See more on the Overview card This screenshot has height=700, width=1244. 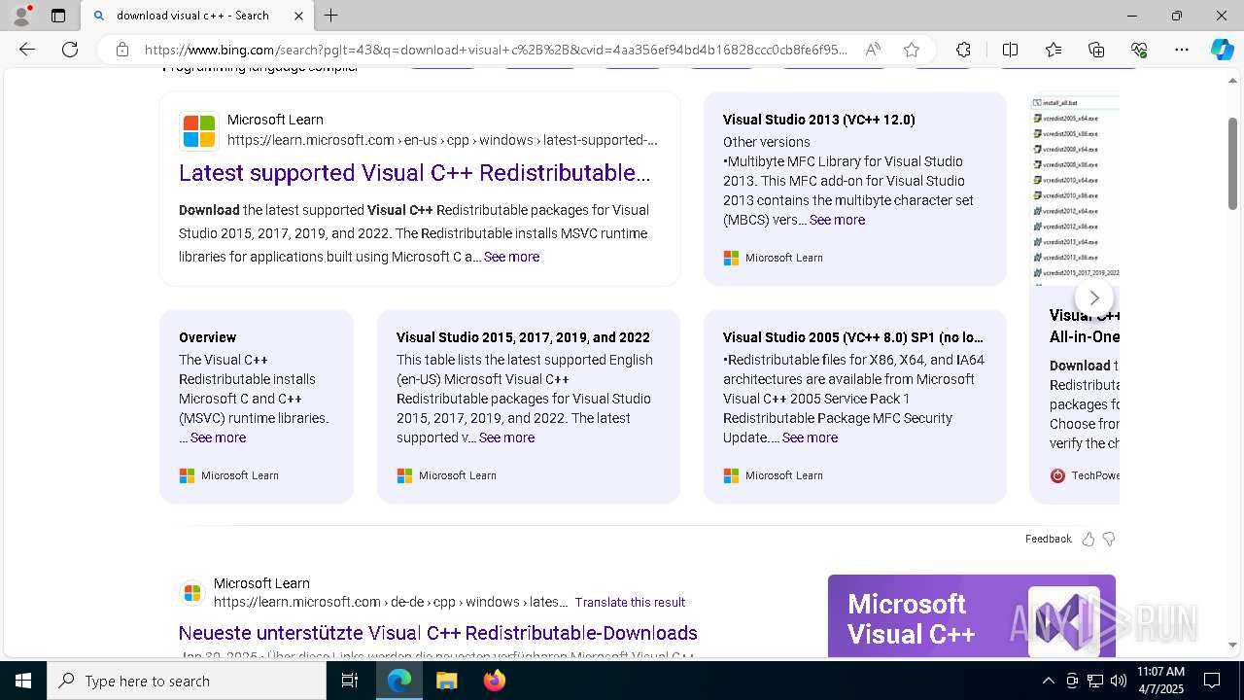click(x=218, y=437)
